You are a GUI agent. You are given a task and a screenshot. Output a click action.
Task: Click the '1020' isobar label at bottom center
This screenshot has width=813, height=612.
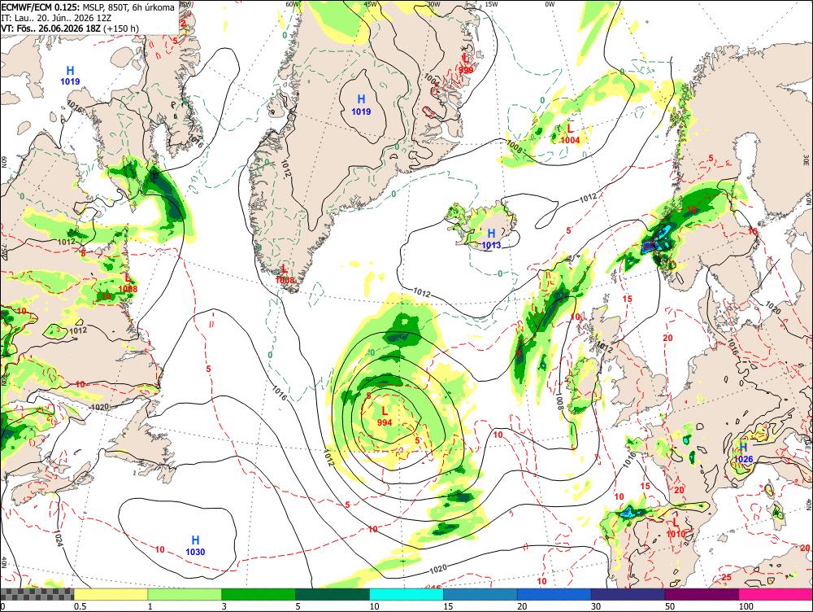(438, 569)
